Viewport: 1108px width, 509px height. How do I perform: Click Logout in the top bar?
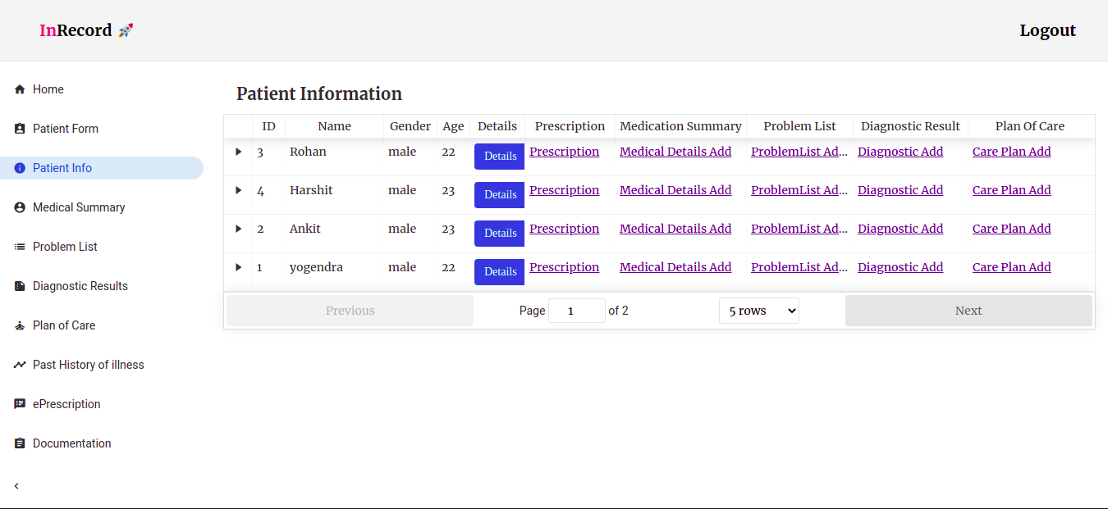point(1047,30)
